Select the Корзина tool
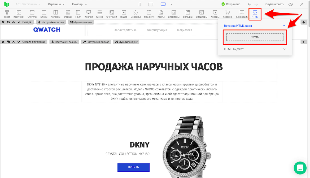The height and width of the screenshot is (178, 310). pyautogui.click(x=228, y=14)
